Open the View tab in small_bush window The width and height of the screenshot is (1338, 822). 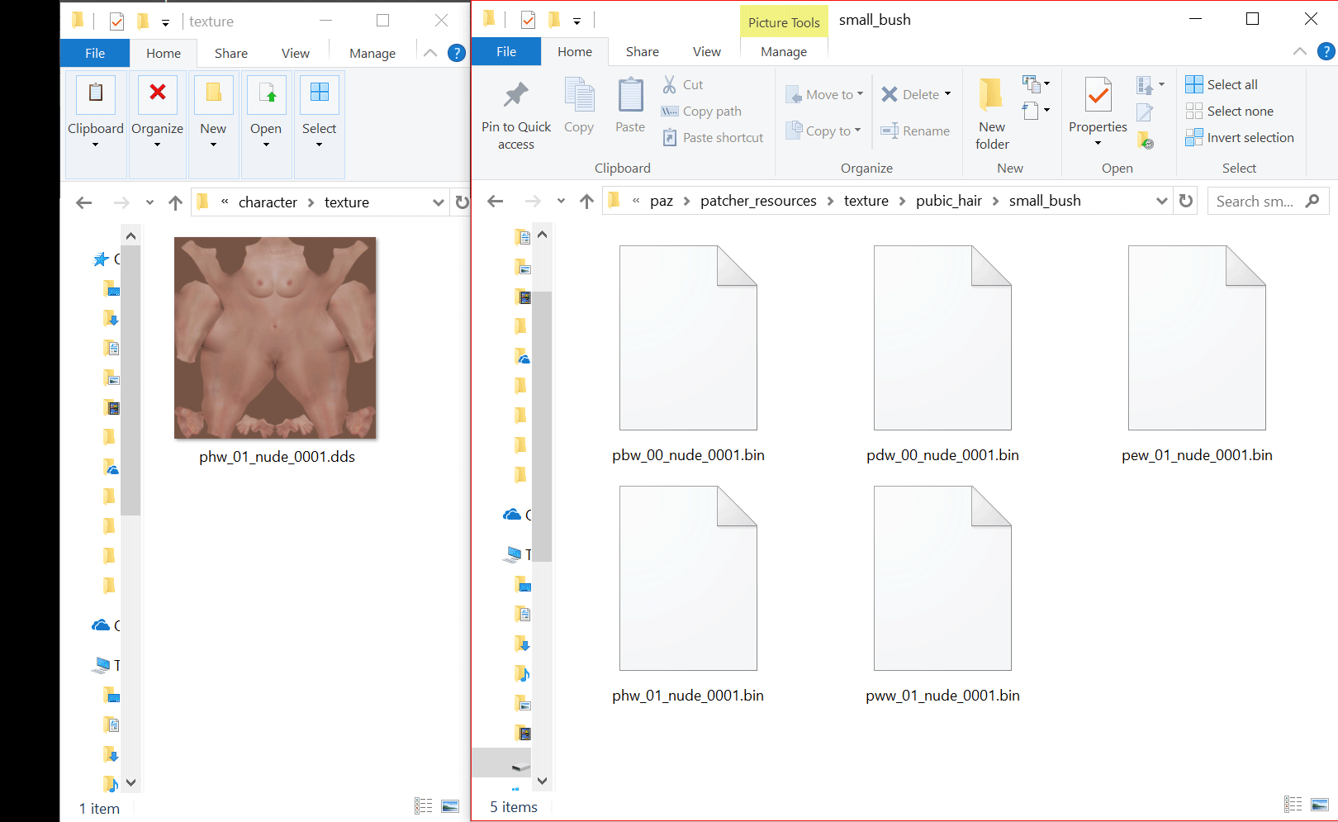(x=706, y=51)
